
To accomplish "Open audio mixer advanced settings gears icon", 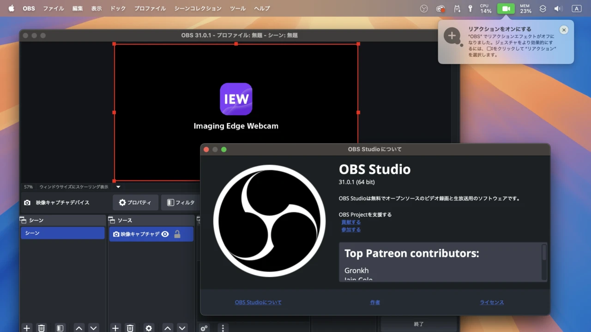I will 204,328.
